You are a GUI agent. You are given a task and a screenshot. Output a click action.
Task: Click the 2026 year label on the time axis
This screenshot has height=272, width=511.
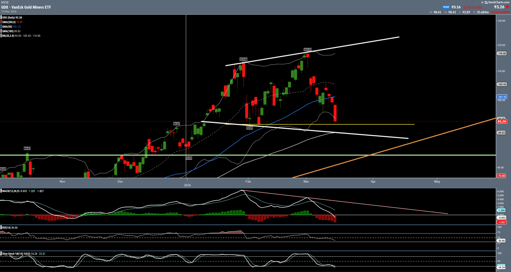(187, 185)
